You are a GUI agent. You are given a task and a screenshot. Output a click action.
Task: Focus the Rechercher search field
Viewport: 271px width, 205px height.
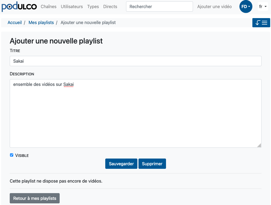pos(159,6)
